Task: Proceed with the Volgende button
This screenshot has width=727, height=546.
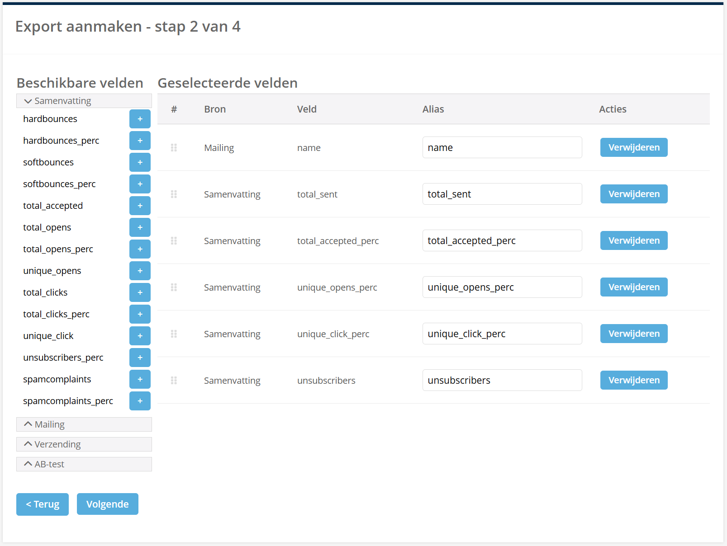Action: point(108,504)
